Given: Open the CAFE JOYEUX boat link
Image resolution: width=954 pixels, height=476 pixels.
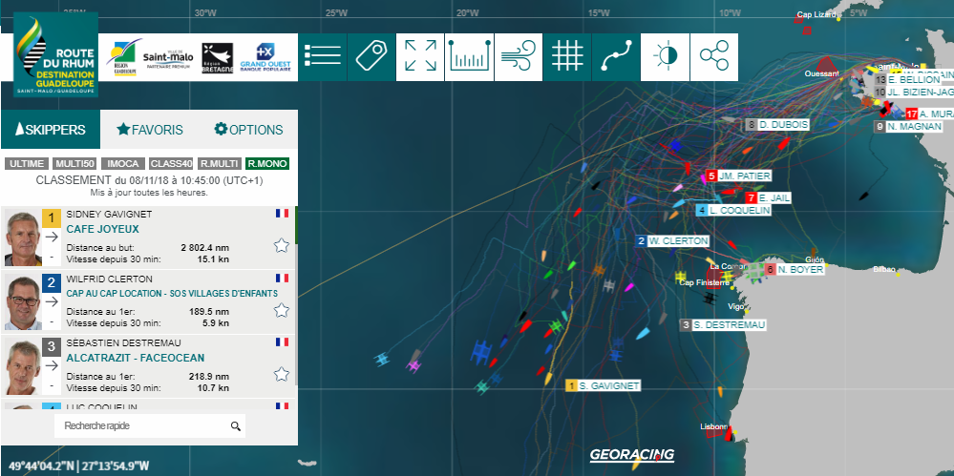Looking at the screenshot, I should (103, 229).
